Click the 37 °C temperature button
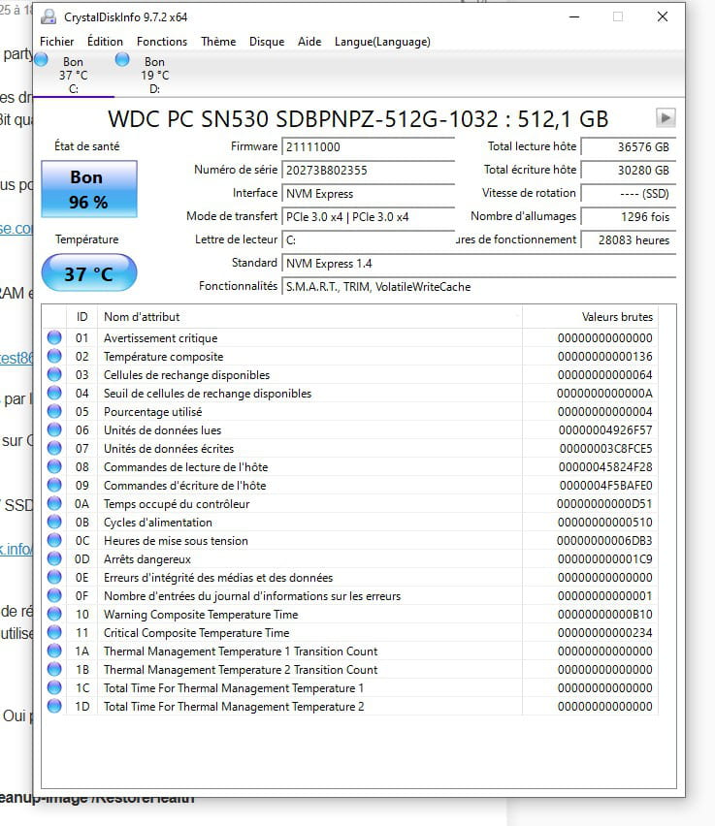 point(89,274)
